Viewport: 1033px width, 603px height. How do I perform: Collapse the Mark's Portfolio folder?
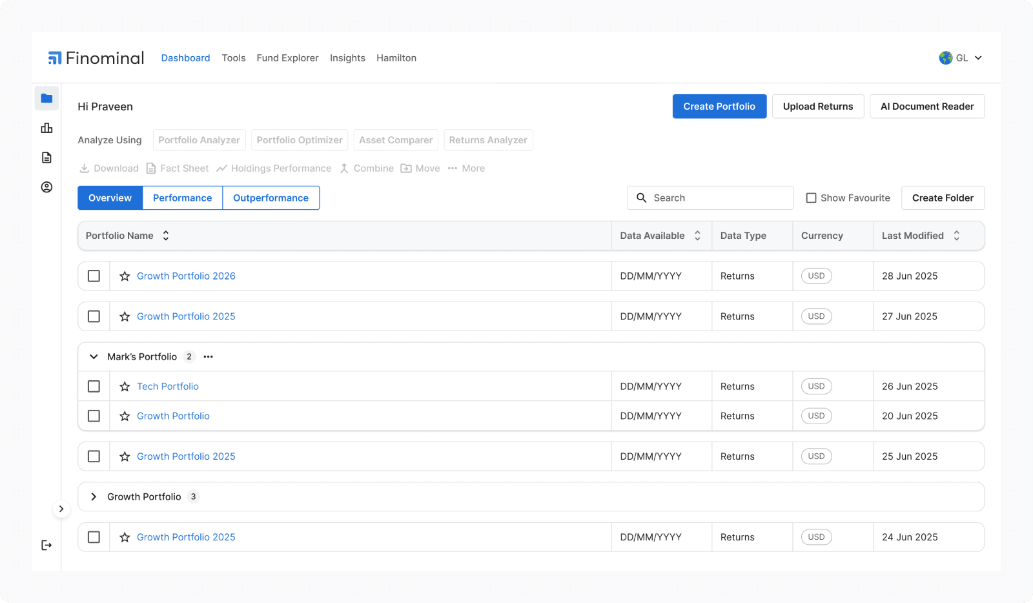[94, 357]
